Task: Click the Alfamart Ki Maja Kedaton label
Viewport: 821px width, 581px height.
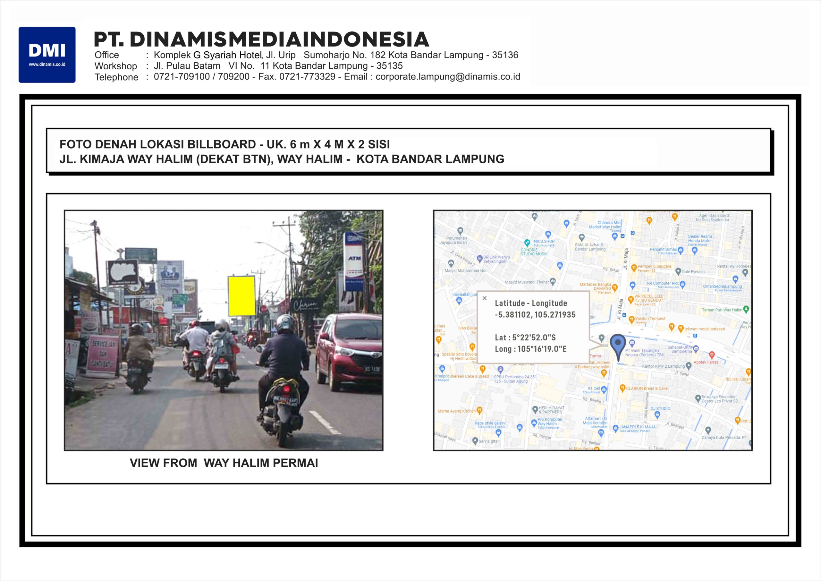Action: click(x=595, y=420)
